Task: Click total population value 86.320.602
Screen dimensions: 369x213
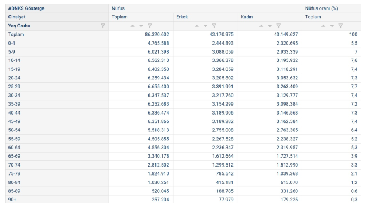Action: (157, 35)
